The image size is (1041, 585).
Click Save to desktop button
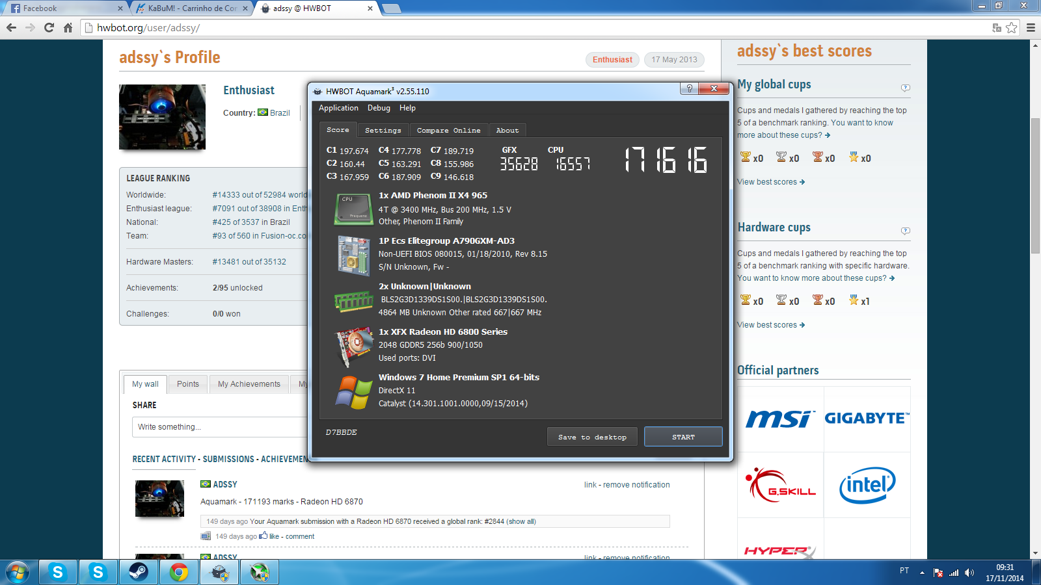592,437
